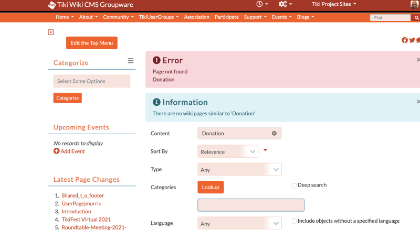Expand the Type dropdown set to Any
This screenshot has width=420, height=230.
(x=240, y=169)
